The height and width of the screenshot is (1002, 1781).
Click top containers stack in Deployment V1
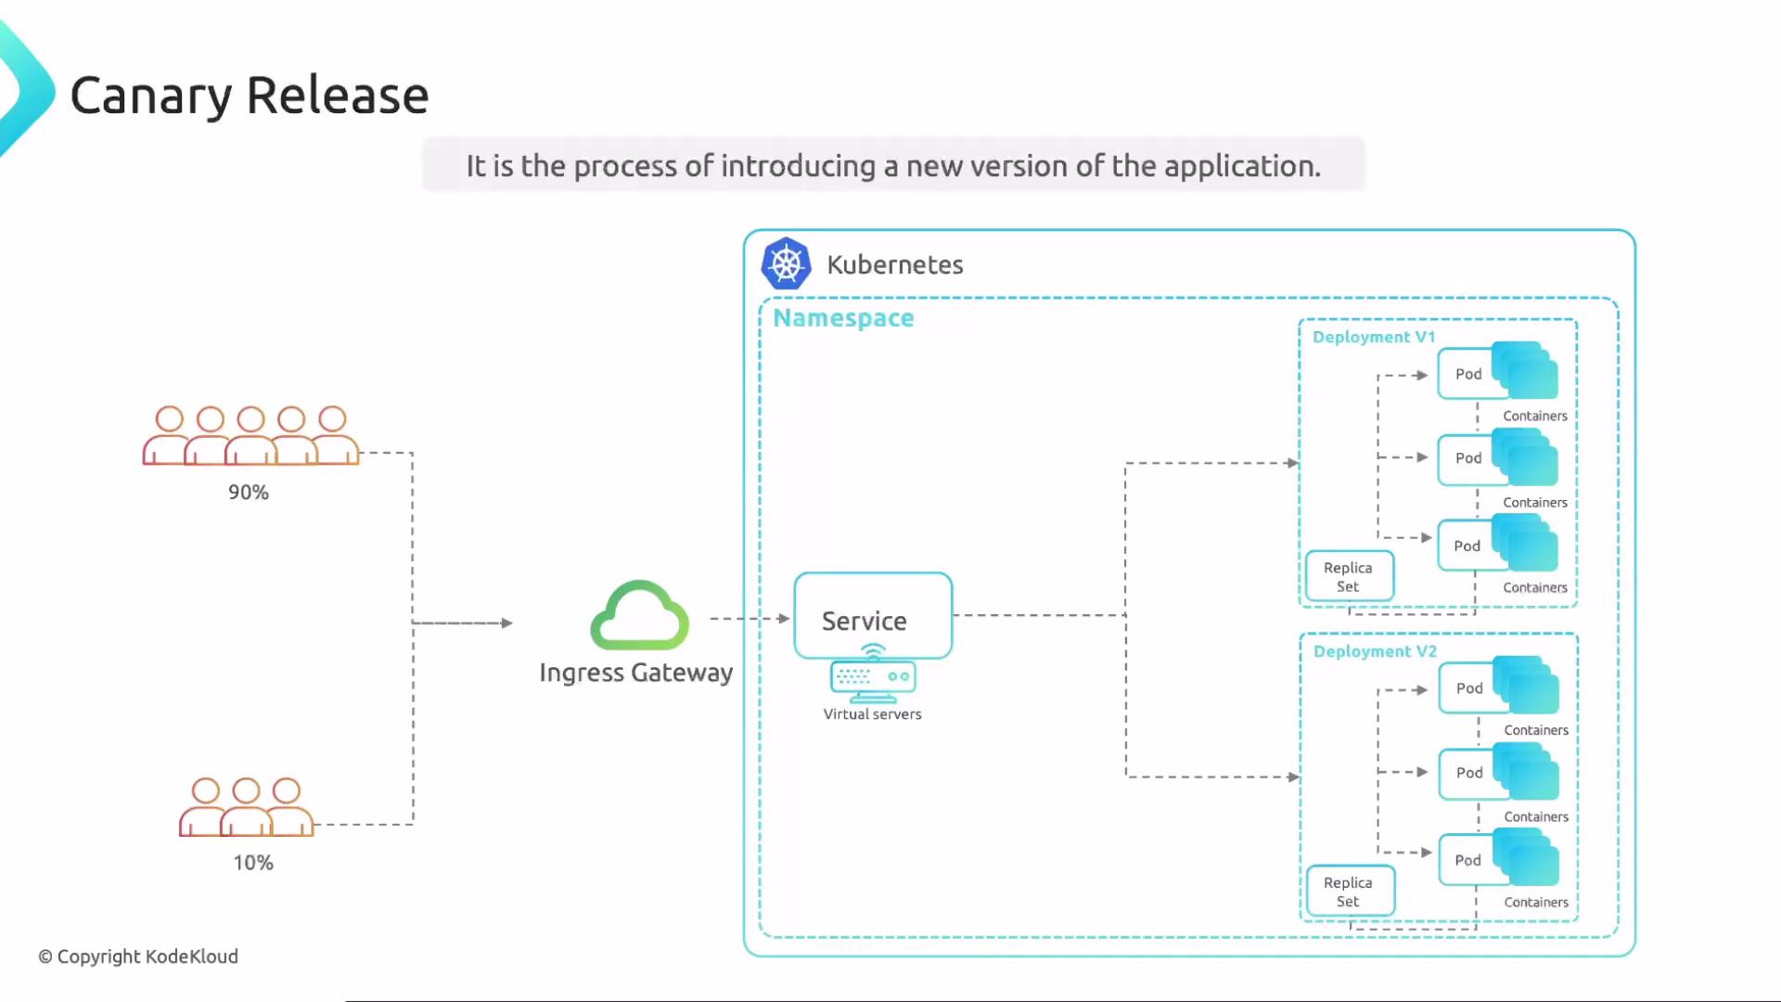pyautogui.click(x=1525, y=370)
